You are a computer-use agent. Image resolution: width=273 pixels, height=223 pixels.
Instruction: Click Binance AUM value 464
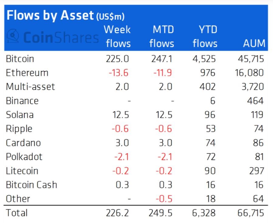[255, 101]
